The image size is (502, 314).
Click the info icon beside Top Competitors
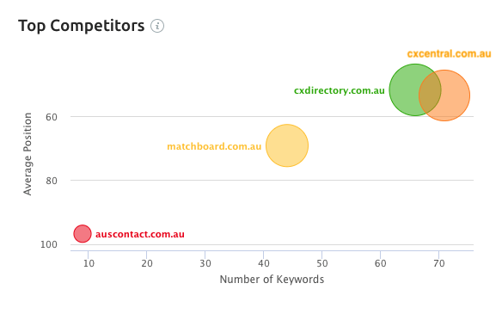157,26
